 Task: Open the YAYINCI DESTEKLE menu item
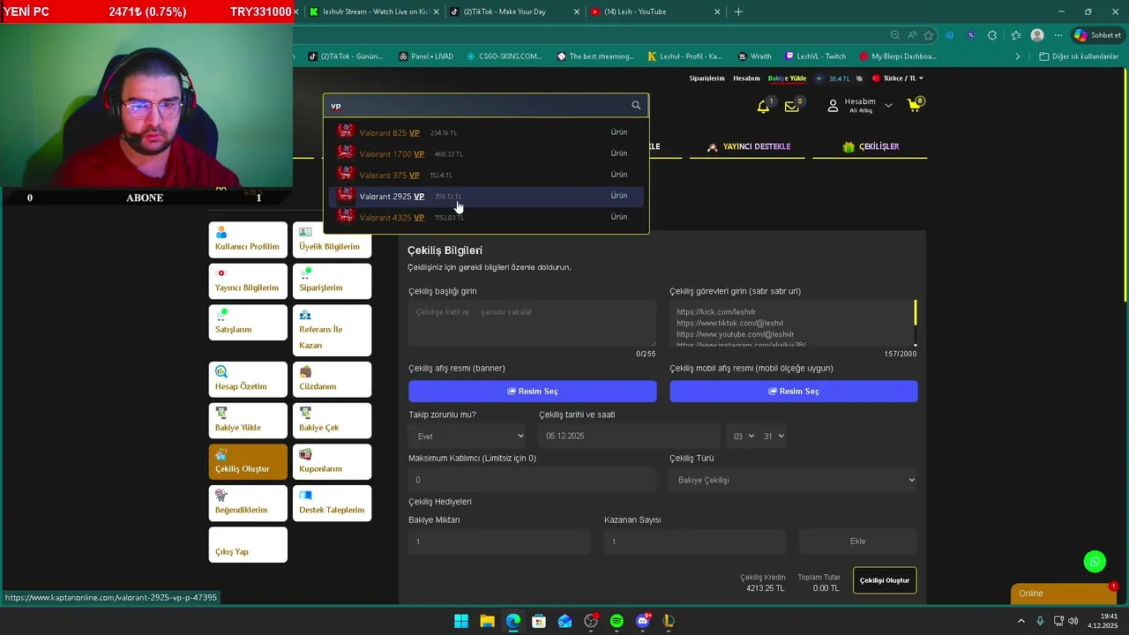pyautogui.click(x=749, y=146)
